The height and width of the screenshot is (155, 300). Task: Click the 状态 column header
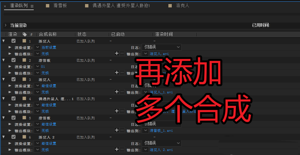coord(82,34)
